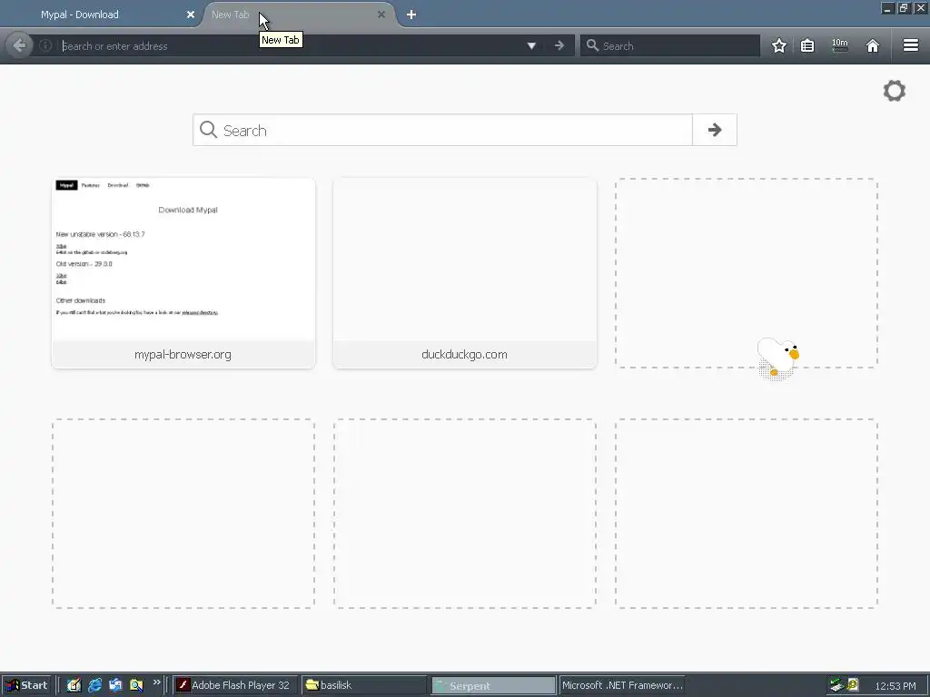Go back with the back arrow
This screenshot has height=697, width=930.
pos(19,45)
